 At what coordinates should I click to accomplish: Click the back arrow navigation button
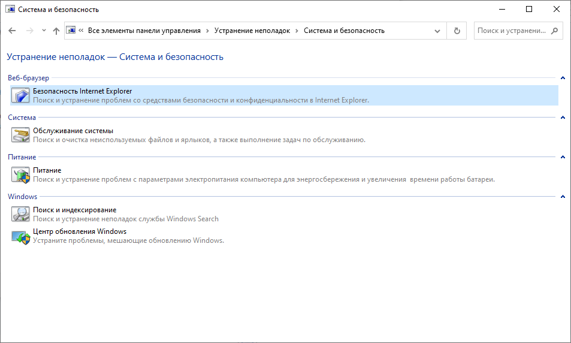point(12,31)
